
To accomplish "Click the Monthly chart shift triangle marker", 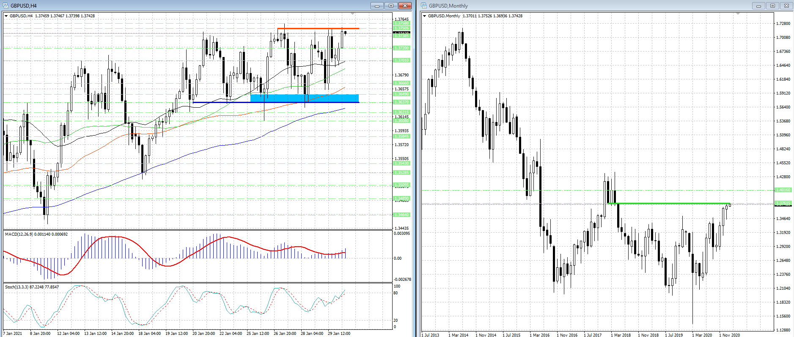I will coord(738,14).
